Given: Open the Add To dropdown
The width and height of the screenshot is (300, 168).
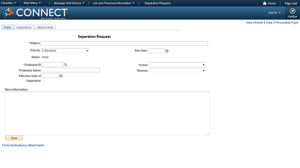Looking at the screenshot, I should click(x=274, y=13).
